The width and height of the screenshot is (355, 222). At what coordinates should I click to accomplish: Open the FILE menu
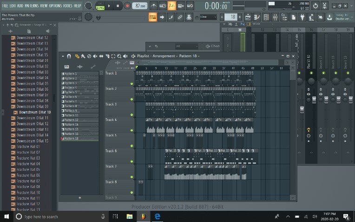coord(5,6)
